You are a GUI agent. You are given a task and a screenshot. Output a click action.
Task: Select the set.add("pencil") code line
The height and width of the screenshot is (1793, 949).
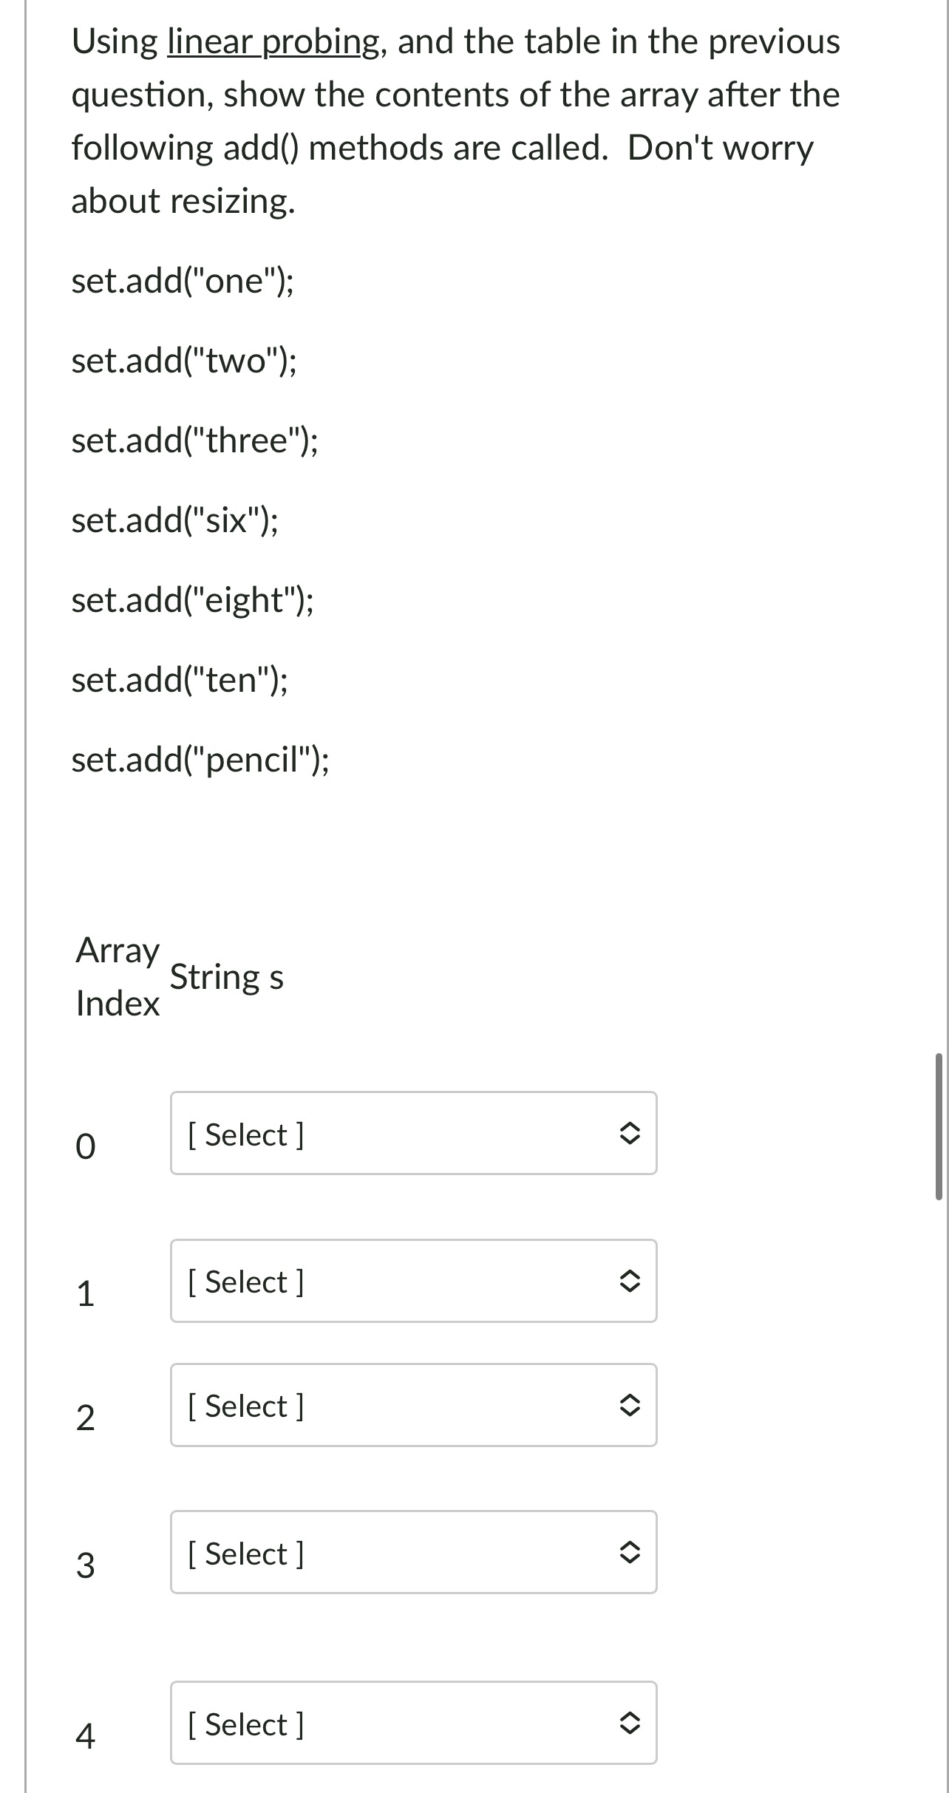click(x=200, y=763)
